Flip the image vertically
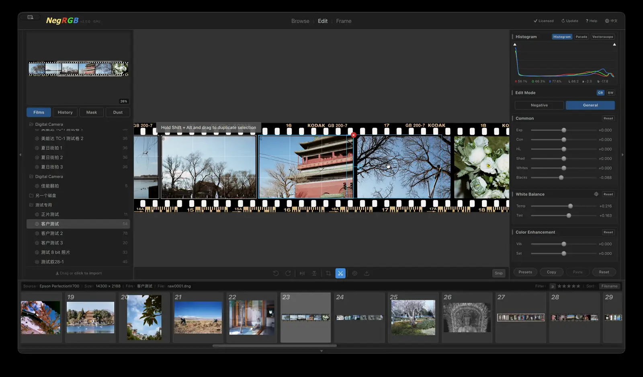Image resolution: width=643 pixels, height=377 pixels. click(314, 273)
